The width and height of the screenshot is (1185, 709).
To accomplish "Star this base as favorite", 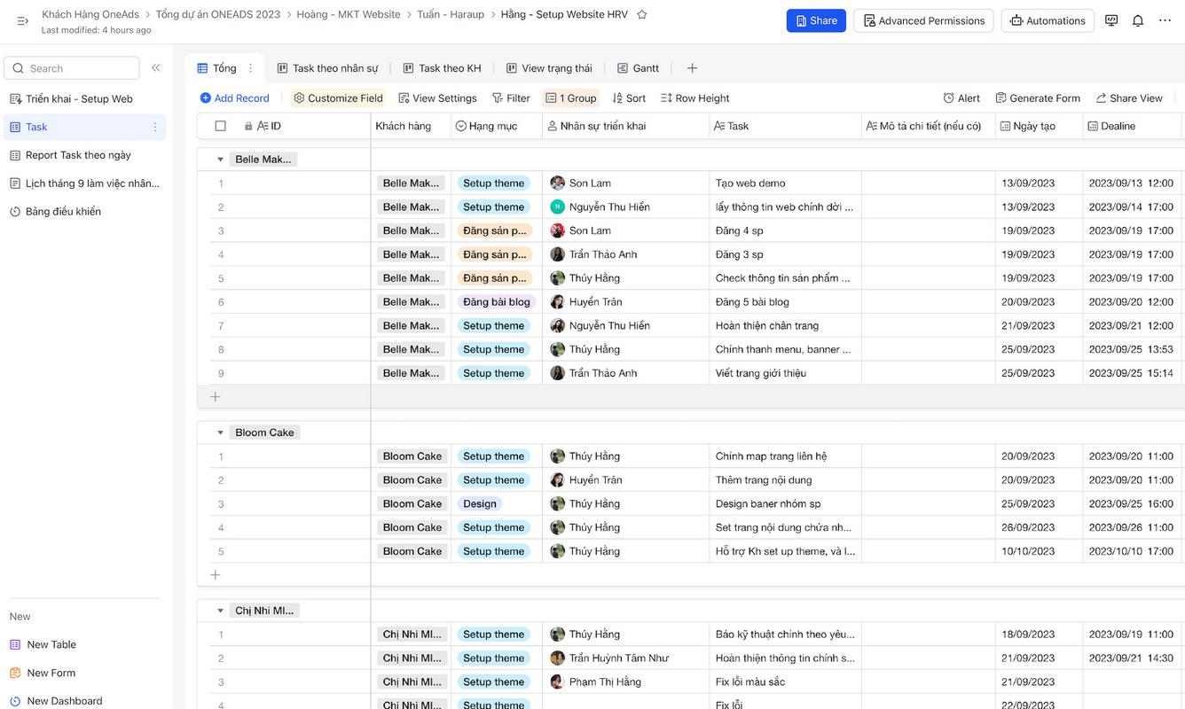I will [x=642, y=14].
